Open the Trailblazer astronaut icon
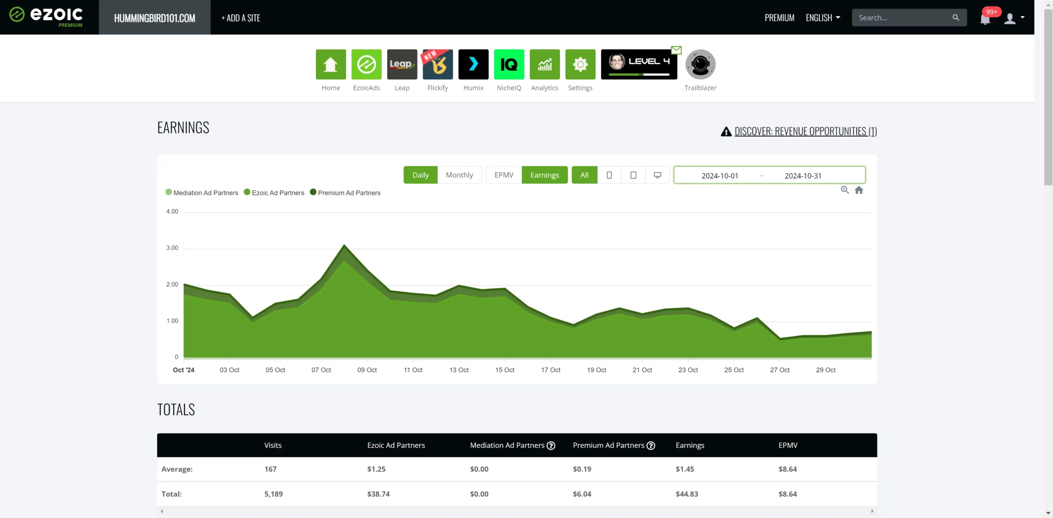The image size is (1053, 518). (x=700, y=64)
